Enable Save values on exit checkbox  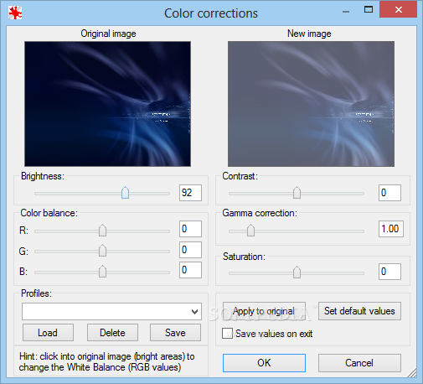coord(227,334)
